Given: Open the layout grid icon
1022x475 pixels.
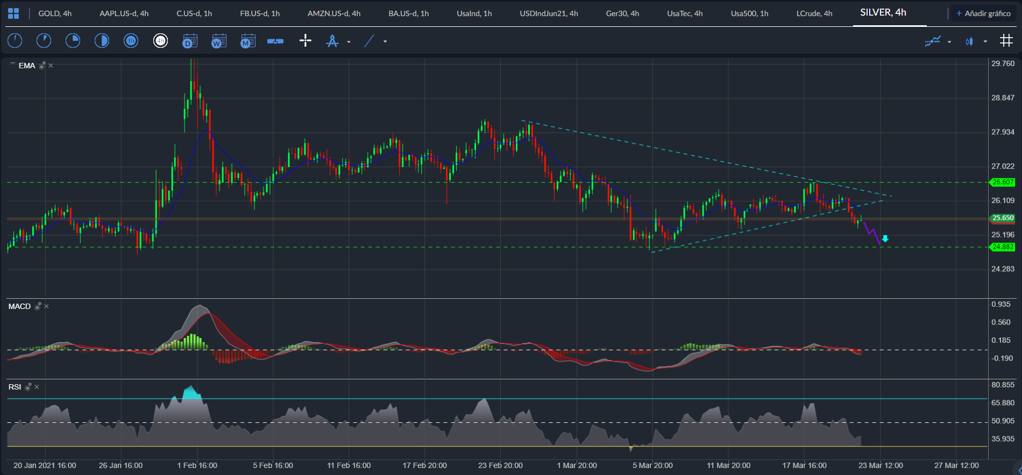Looking at the screenshot, I should coord(13,13).
